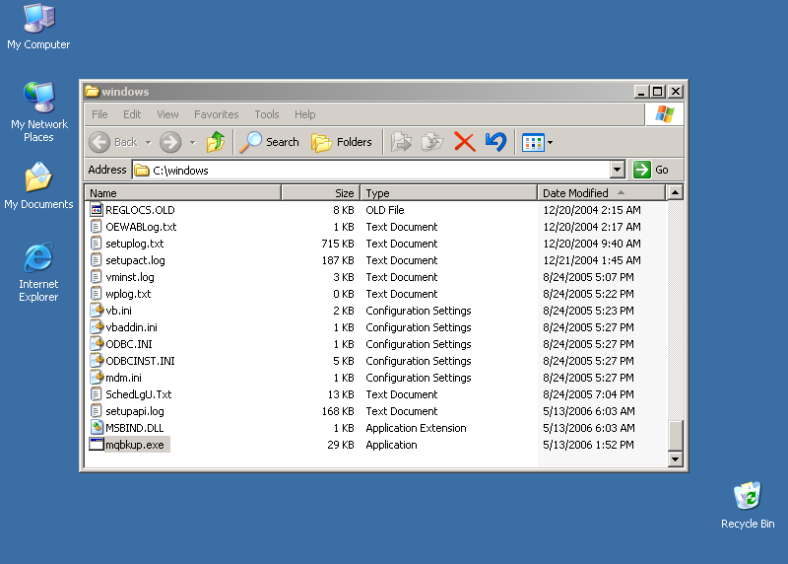788x564 pixels.
Task: Click the C:\windows address field
Action: pos(371,170)
